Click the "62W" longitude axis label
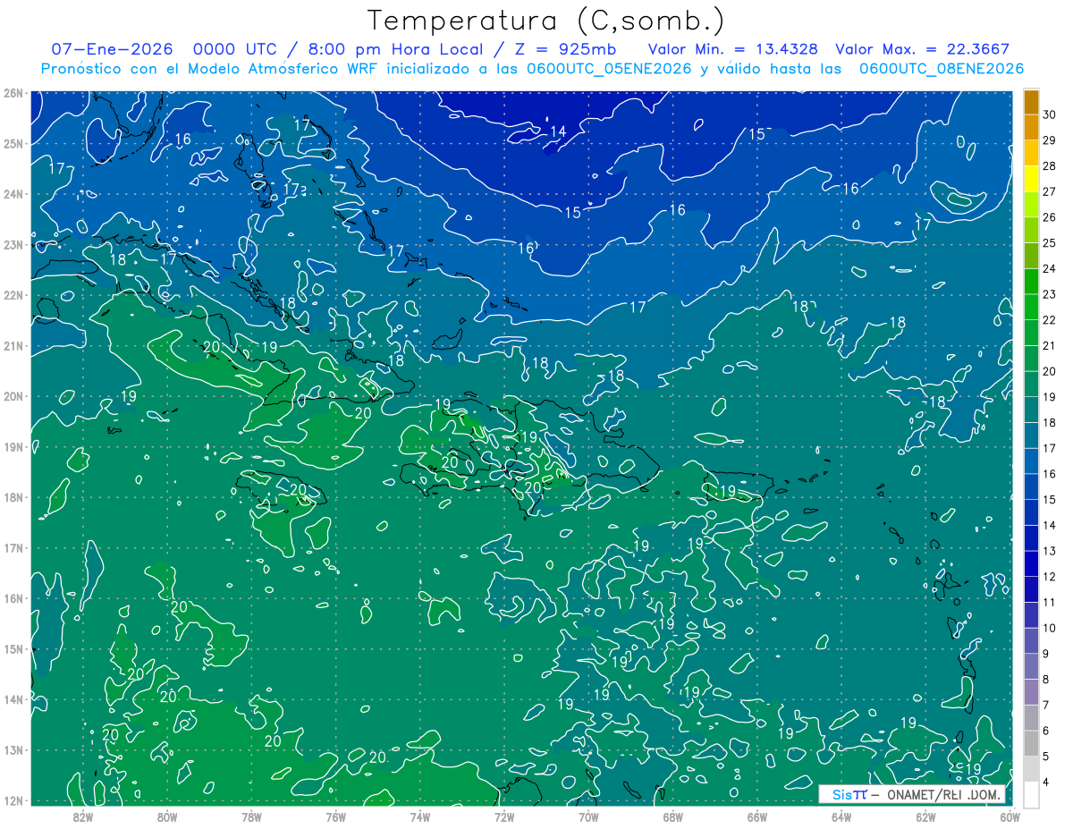1073x829 pixels. [926, 816]
